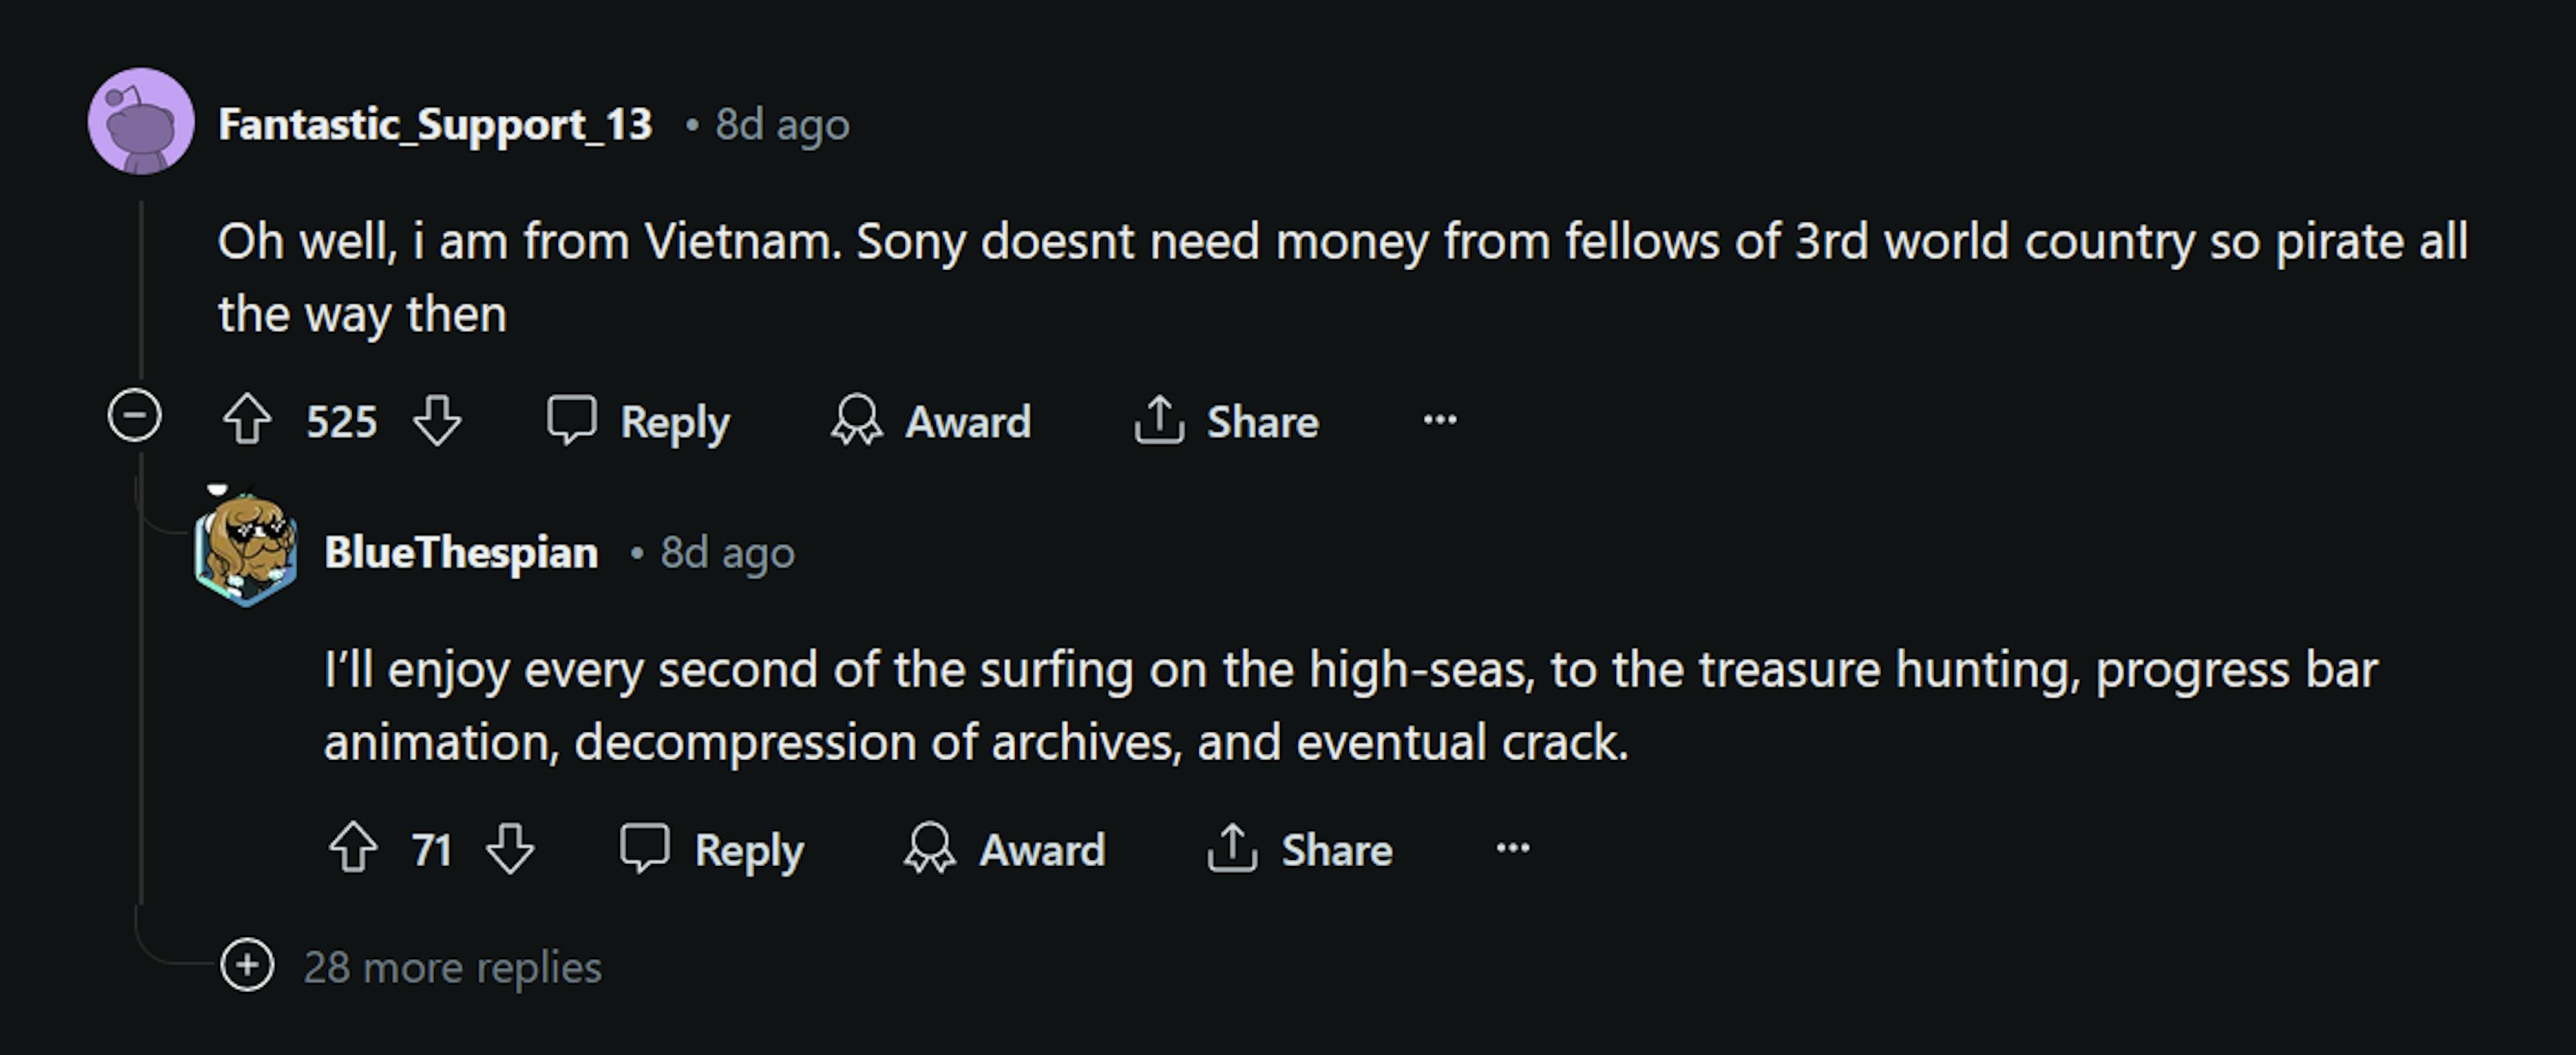Click the 8d ago timestamp on Fantastic_Support_13's comment
The image size is (2576, 1055).
782,125
